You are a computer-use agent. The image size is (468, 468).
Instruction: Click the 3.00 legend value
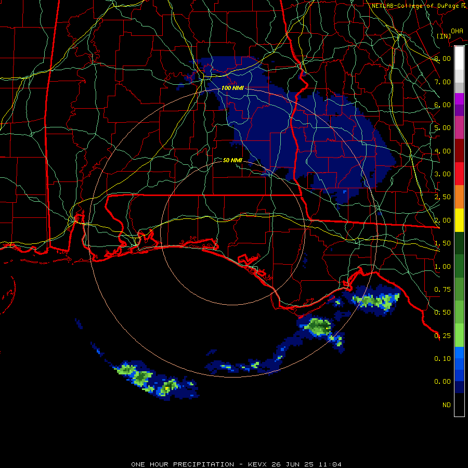[443, 174]
